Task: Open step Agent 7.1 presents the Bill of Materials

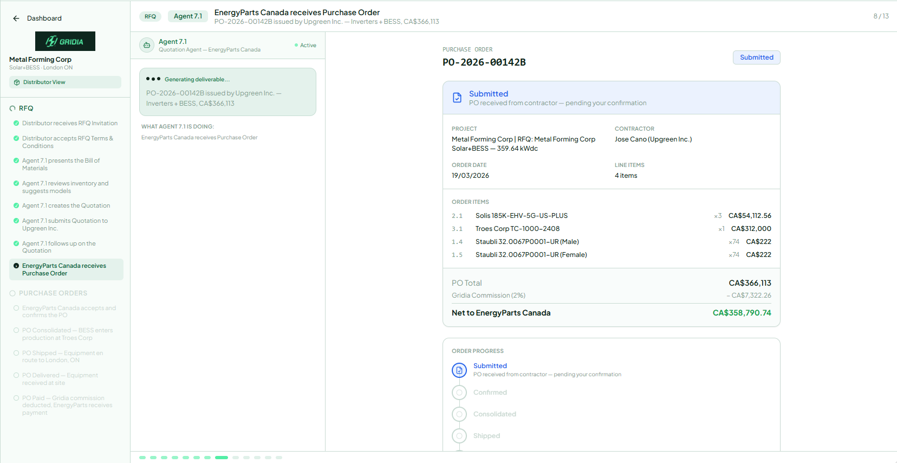Action: (66, 164)
